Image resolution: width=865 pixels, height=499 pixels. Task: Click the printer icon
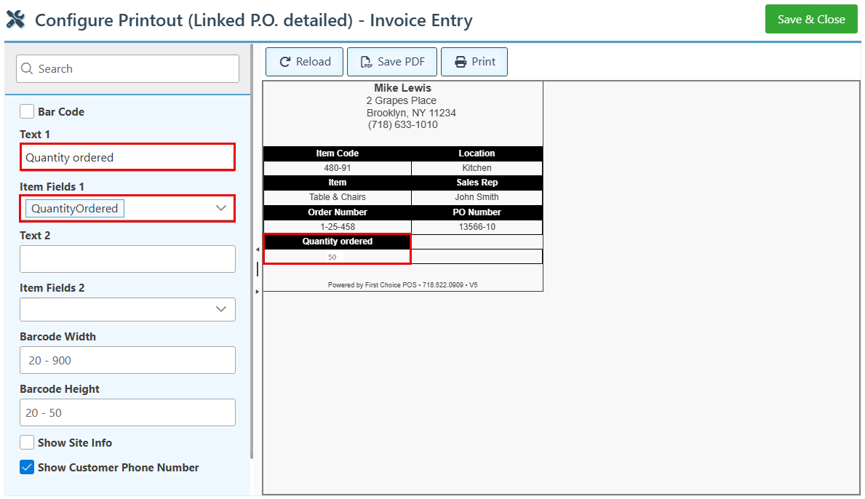[x=461, y=62]
